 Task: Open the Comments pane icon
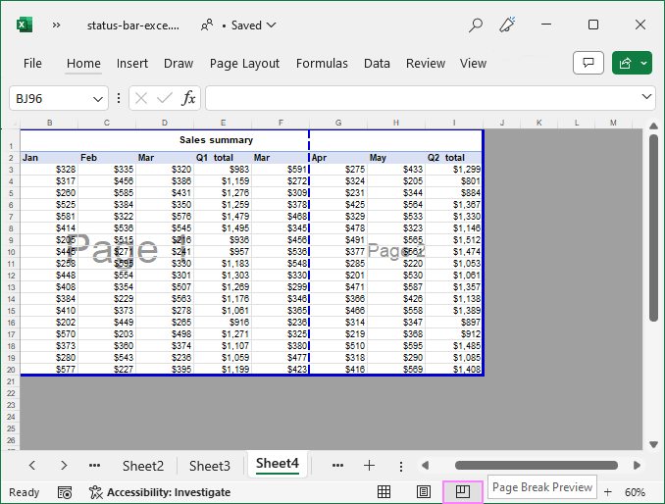pyautogui.click(x=588, y=63)
